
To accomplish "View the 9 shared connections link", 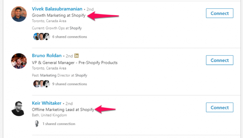I will (x=70, y=84).
